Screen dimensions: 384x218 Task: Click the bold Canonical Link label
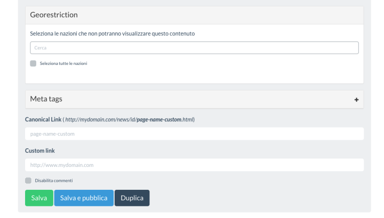click(x=44, y=120)
